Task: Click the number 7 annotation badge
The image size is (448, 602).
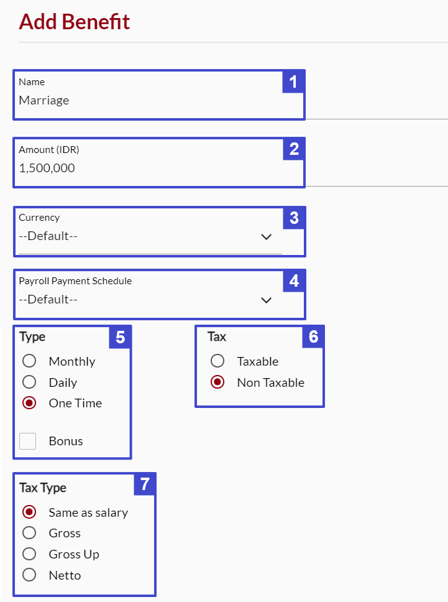Action: [145, 484]
